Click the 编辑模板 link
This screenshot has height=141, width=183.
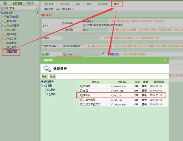tap(114, 54)
